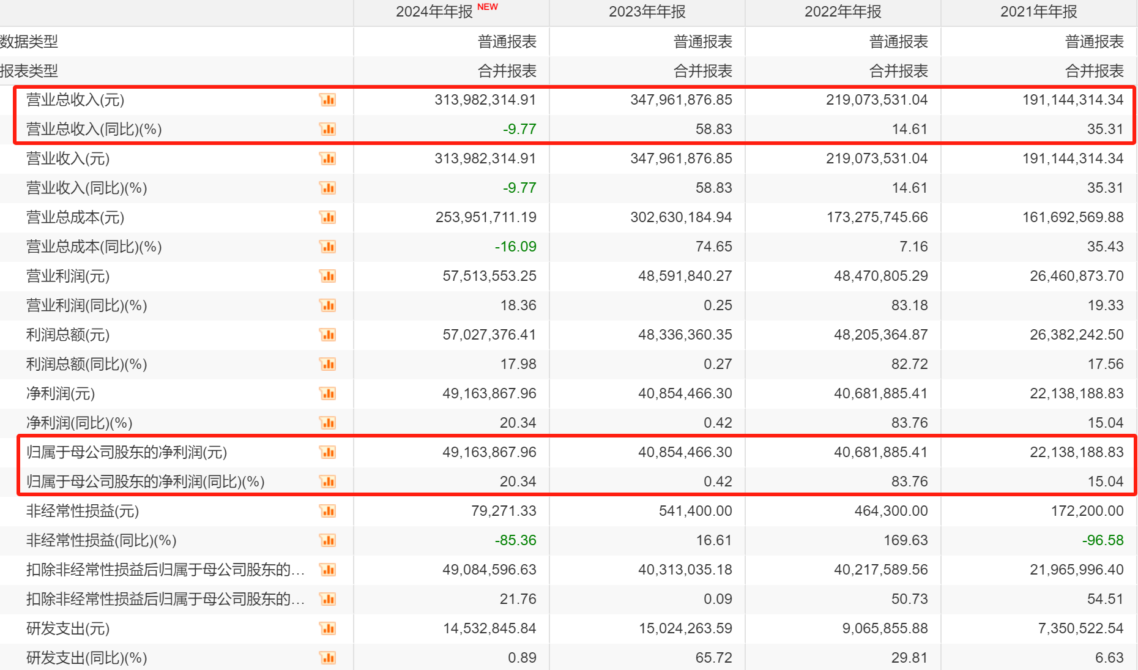1138x670 pixels.
Task: Open chart icon for 利润总额(元) row
Action: tap(328, 335)
